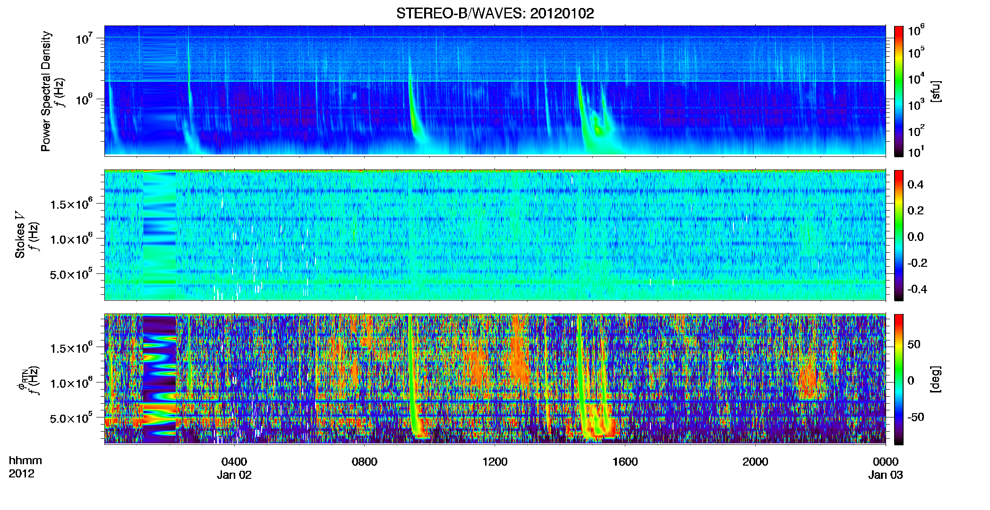
Task: Click the 0800 time-axis label
Action: coord(365,461)
